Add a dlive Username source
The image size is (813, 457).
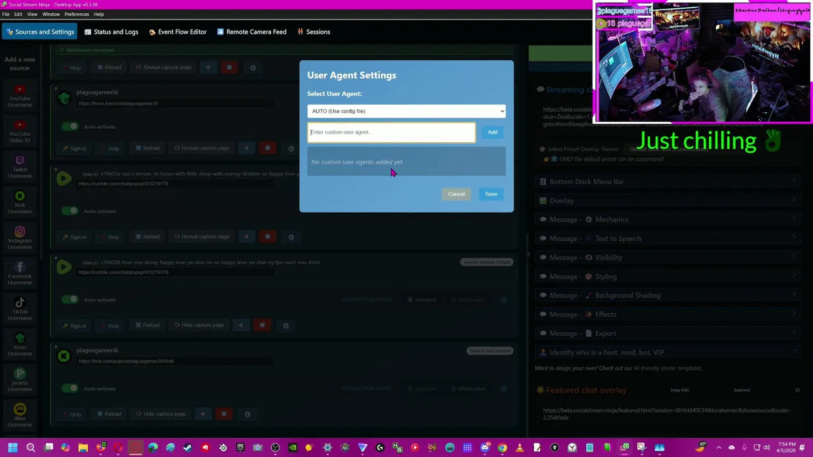[x=20, y=415]
